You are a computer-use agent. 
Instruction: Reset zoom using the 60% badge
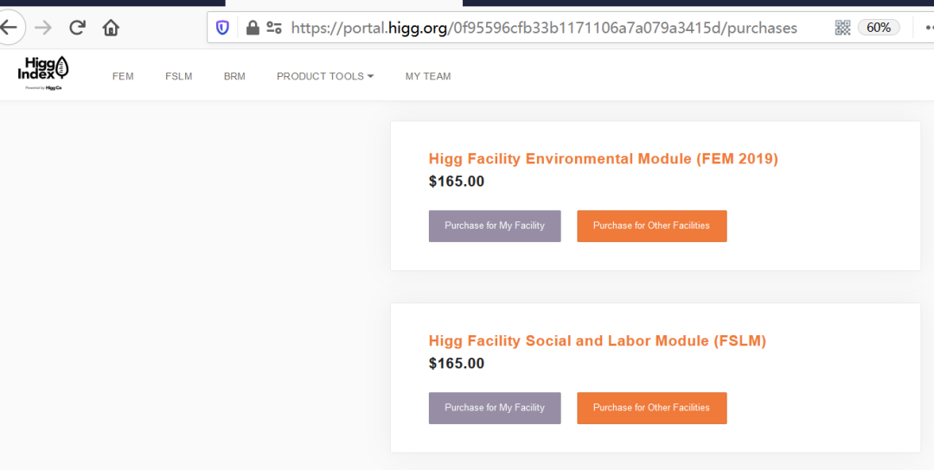pos(879,28)
